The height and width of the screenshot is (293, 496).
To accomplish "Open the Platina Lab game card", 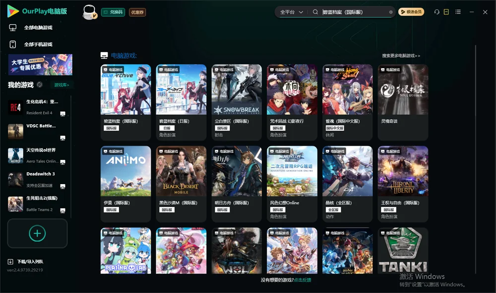I will click(x=125, y=251).
